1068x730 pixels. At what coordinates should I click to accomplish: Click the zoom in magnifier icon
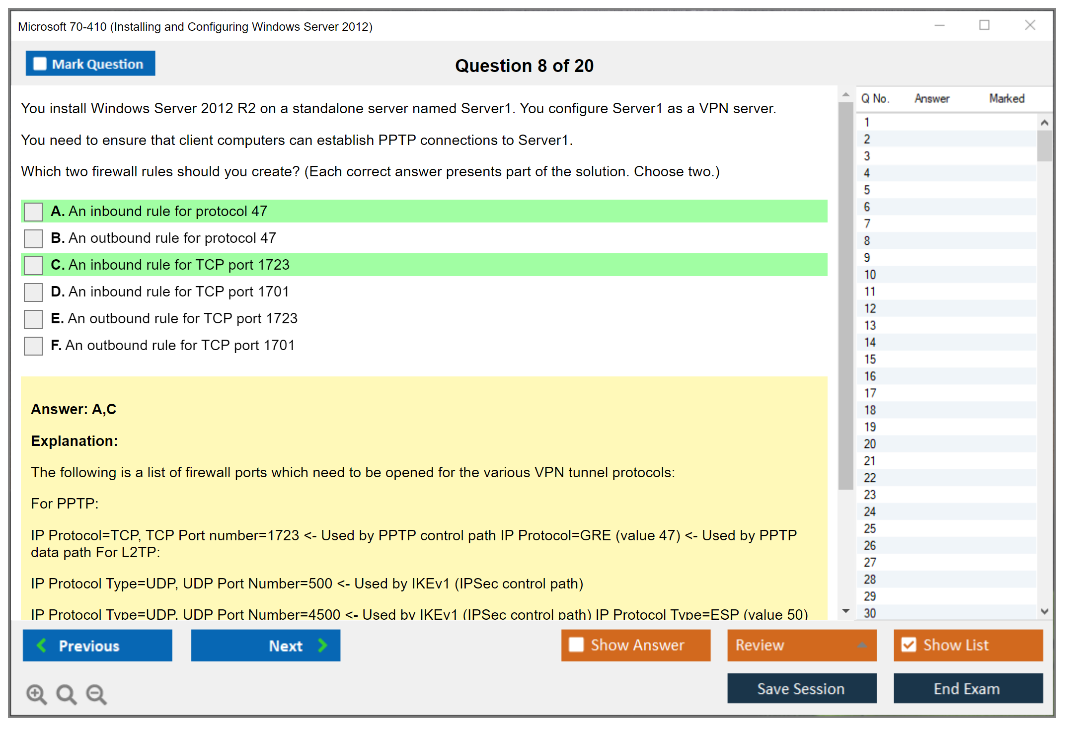[36, 694]
